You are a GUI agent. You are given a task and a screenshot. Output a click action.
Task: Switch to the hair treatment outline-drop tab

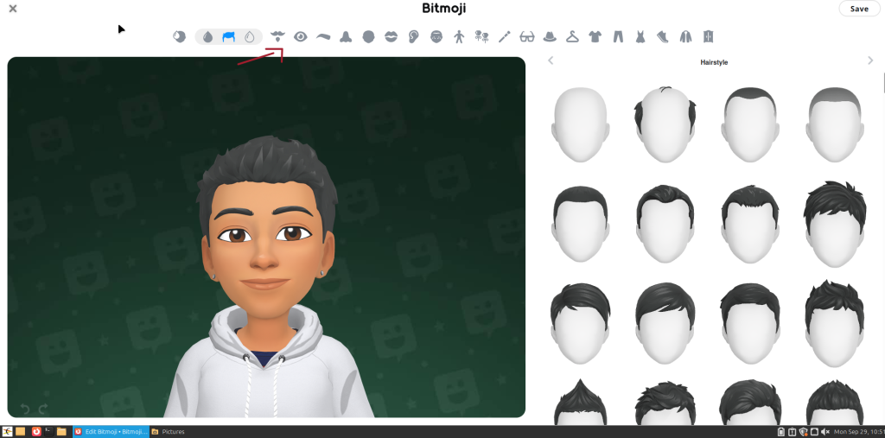click(251, 36)
